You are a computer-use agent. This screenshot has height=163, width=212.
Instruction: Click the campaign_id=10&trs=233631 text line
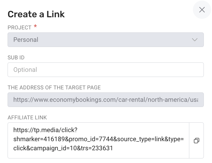point(63,148)
